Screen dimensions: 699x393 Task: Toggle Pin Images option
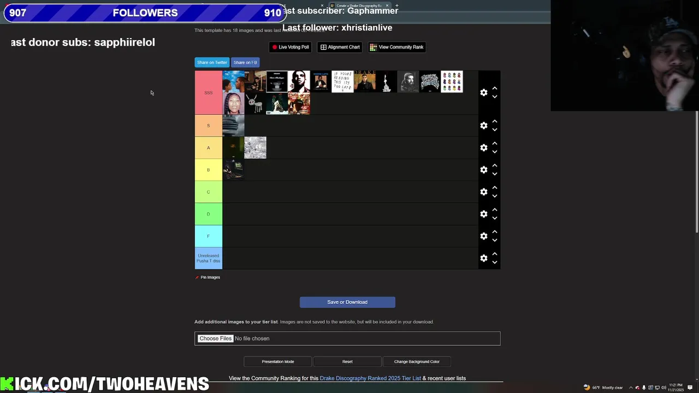208,277
